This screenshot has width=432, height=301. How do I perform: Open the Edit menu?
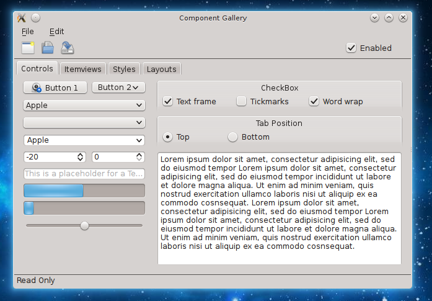(x=56, y=32)
